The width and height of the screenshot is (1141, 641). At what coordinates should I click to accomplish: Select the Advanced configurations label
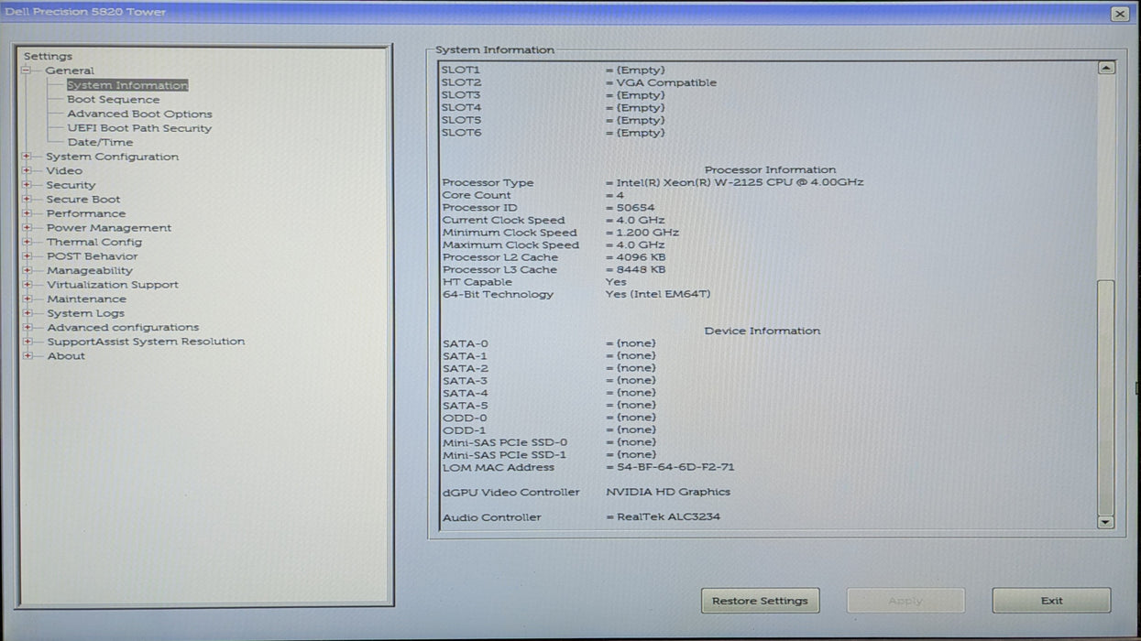[x=123, y=327]
